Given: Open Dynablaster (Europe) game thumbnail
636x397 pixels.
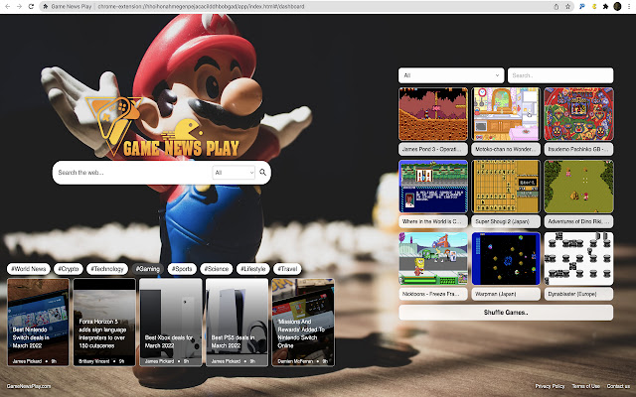Looking at the screenshot, I should coord(578,258).
